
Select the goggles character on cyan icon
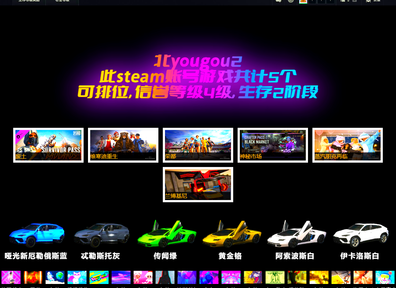(385, 277)
